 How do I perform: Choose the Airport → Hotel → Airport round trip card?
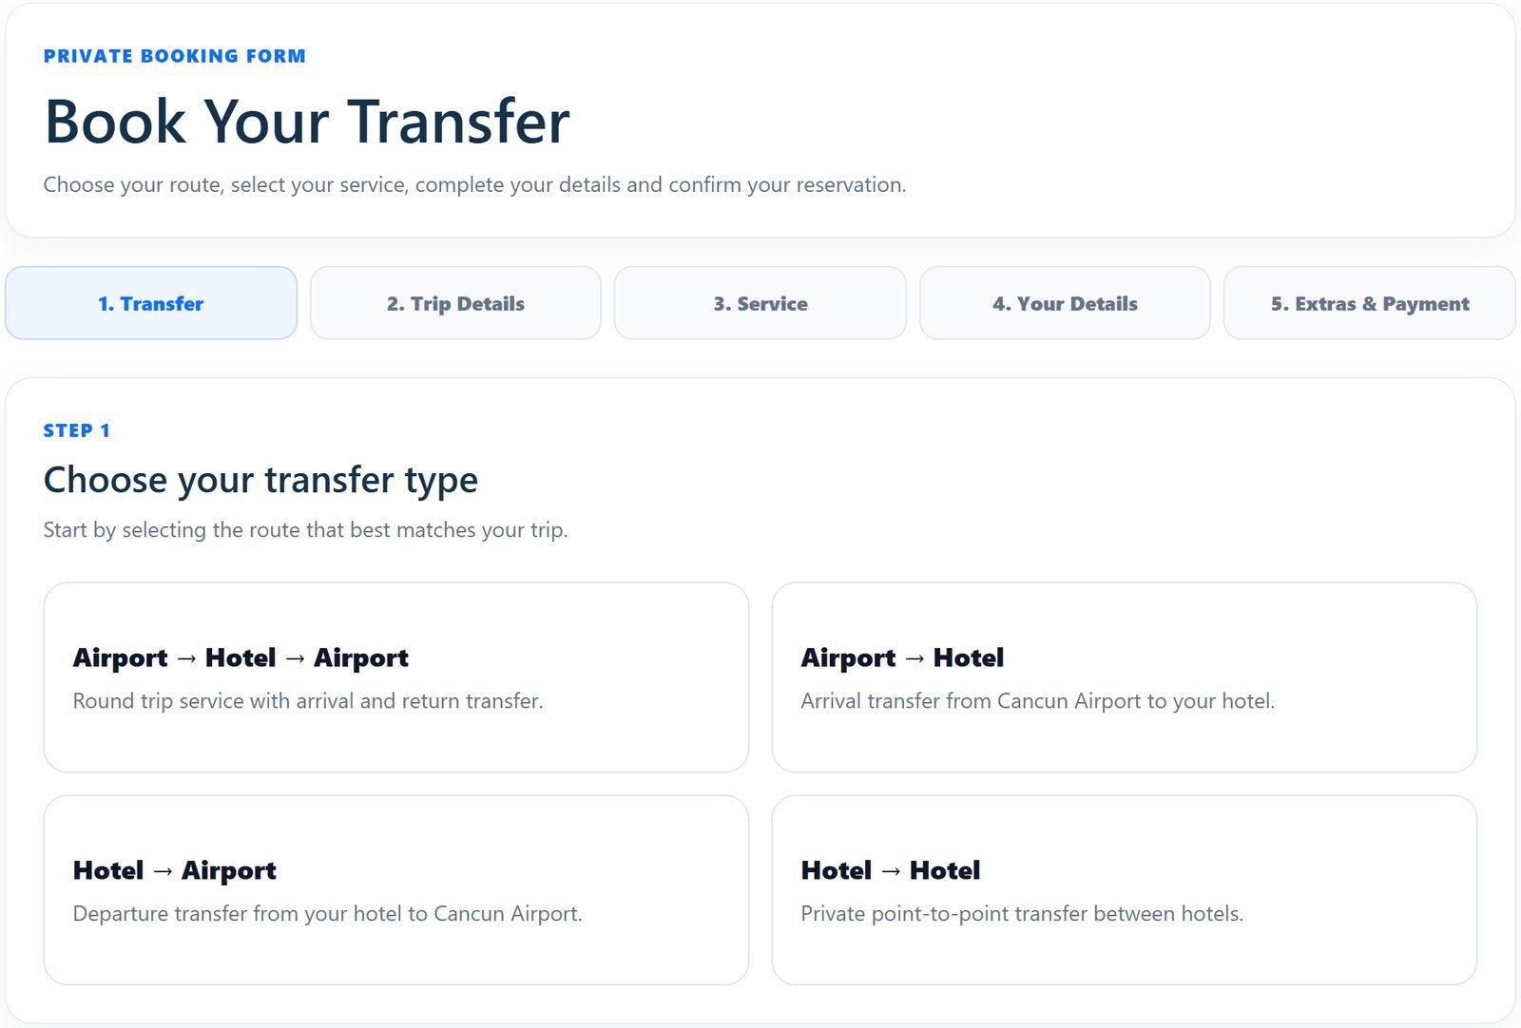pyautogui.click(x=396, y=677)
